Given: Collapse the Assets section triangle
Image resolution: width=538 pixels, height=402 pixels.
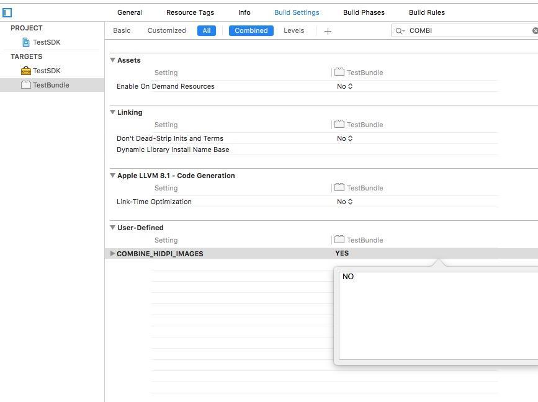Looking at the screenshot, I should (x=112, y=60).
